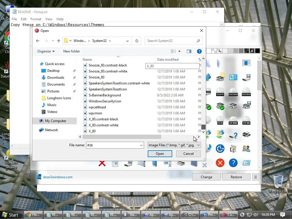Viewport: 292px width, 219px height.
Task: Select the CD-ROM disc icon
Action: [x=233, y=121]
